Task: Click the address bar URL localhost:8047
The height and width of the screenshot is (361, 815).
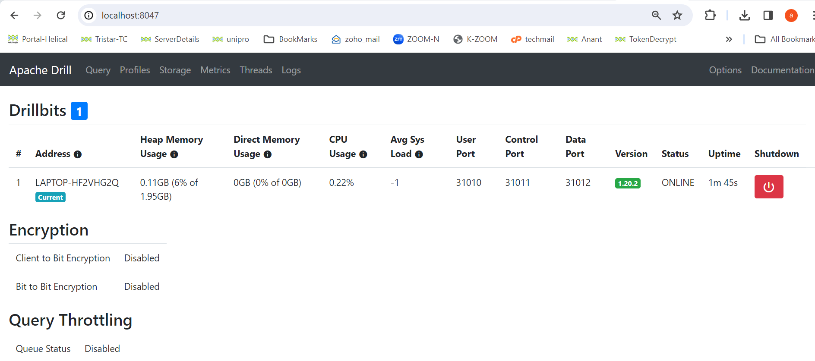Action: (130, 16)
